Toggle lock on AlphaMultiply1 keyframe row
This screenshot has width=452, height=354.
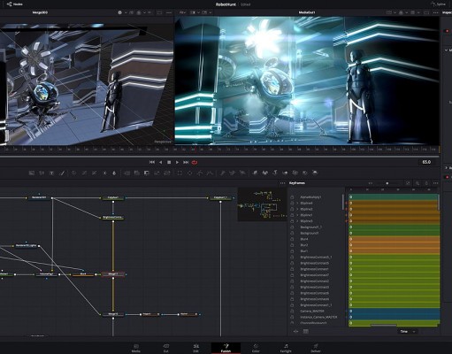coord(292,197)
